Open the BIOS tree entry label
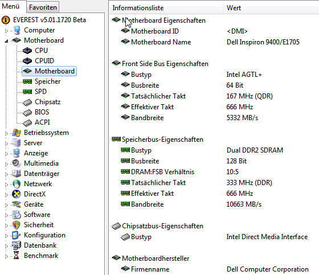Screen dimensions: 319x275 click(42, 112)
